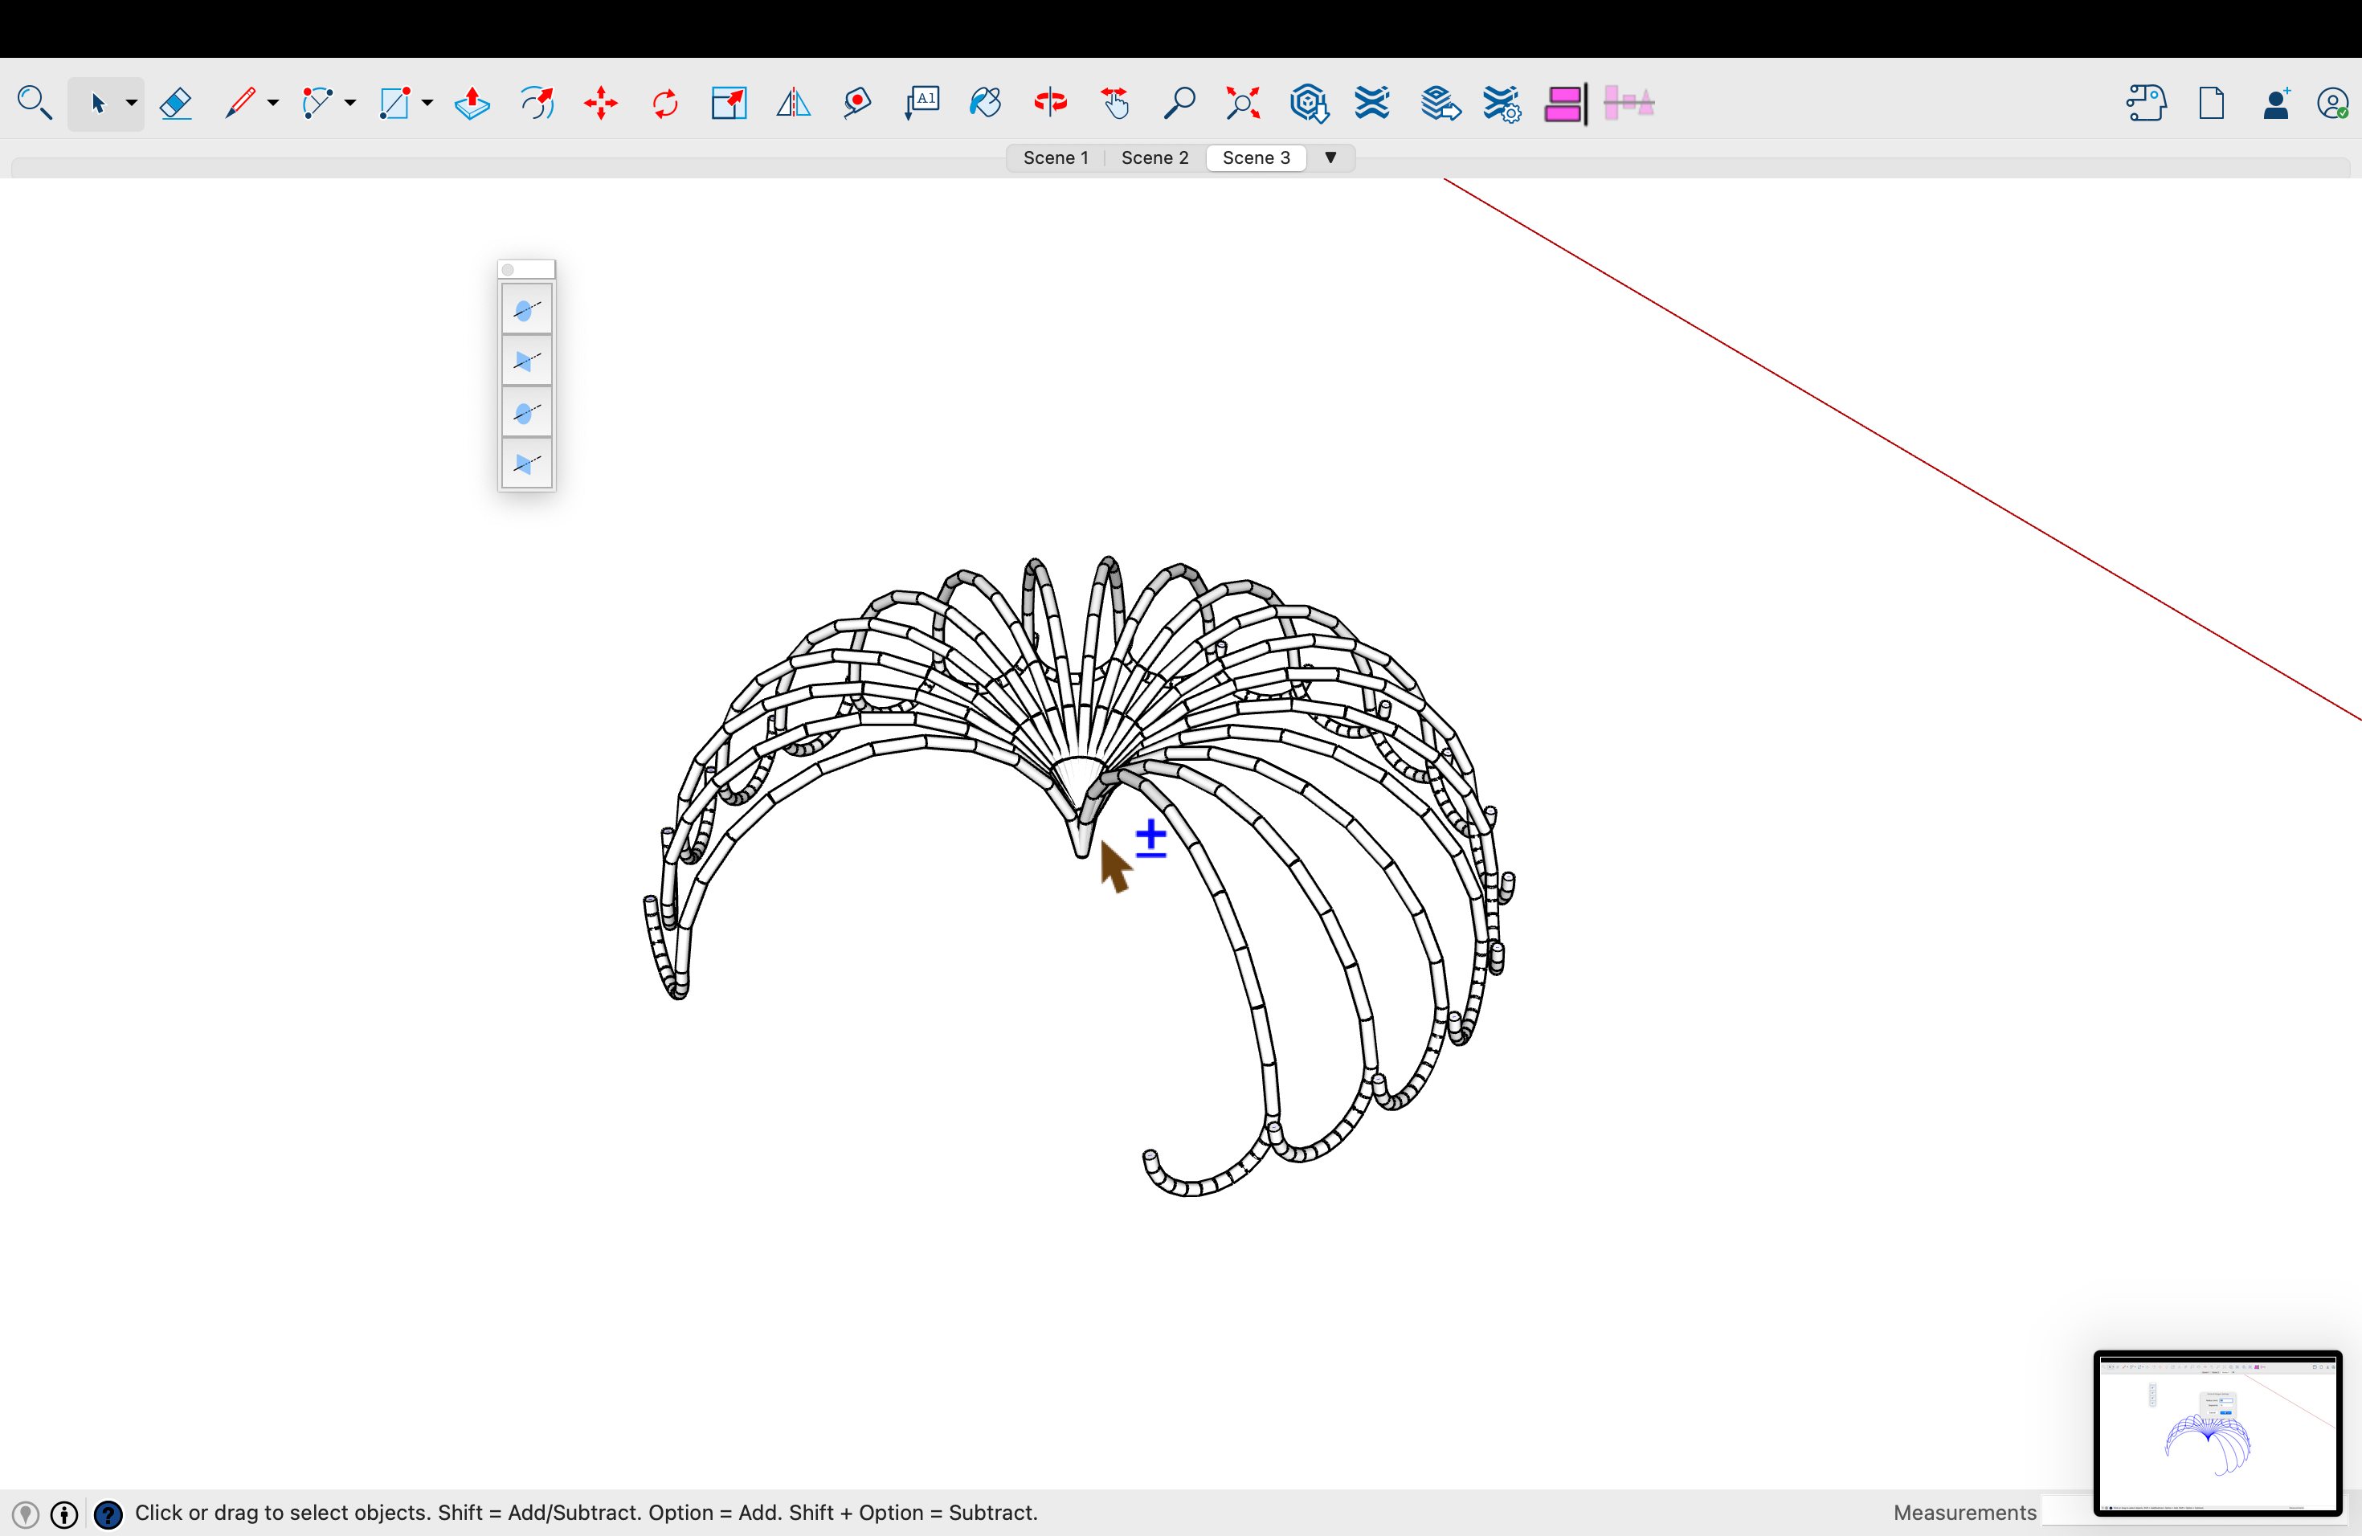The image size is (2362, 1536).
Task: Toggle the last floating palette button
Action: pos(526,464)
